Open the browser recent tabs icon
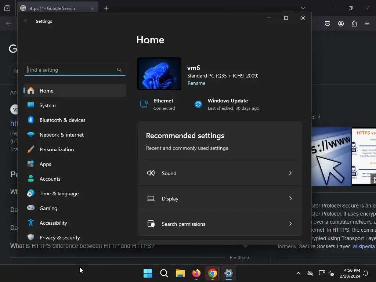Image resolution: width=376 pixels, height=282 pixels. [7, 8]
